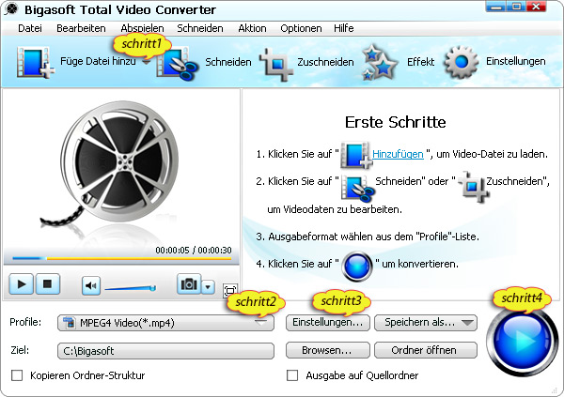The image size is (564, 397).
Task: Click the Zuschneiden toolbar label
Action: (x=325, y=62)
